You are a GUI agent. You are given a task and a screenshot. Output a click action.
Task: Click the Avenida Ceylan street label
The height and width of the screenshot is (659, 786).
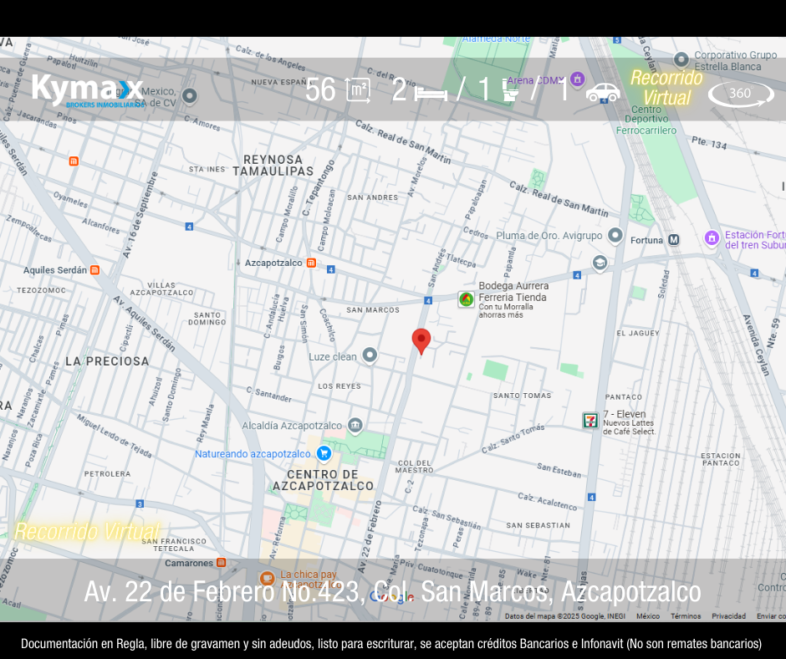pyautogui.click(x=756, y=345)
